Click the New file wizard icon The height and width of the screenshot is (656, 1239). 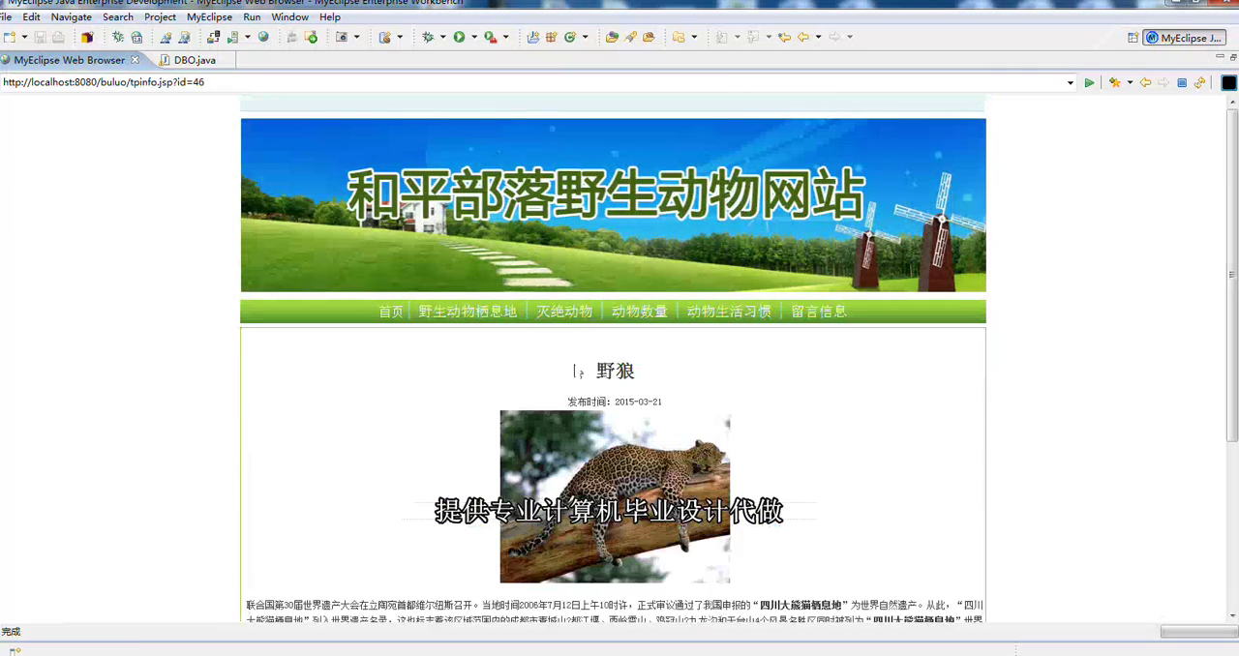(x=10, y=37)
